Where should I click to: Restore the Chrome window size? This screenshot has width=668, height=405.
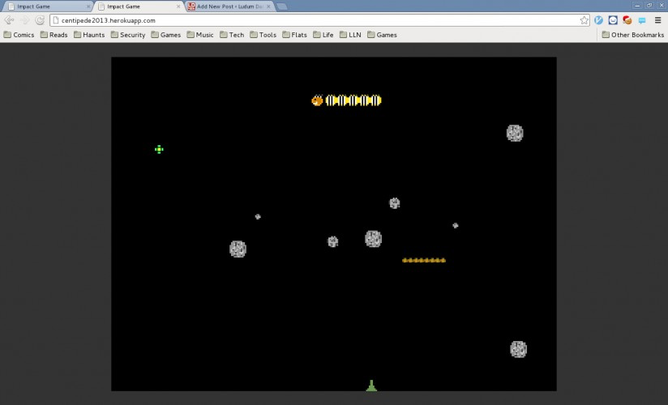coord(649,6)
